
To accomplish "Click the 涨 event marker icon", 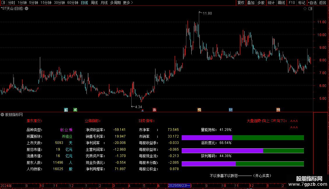I will 154,110.
